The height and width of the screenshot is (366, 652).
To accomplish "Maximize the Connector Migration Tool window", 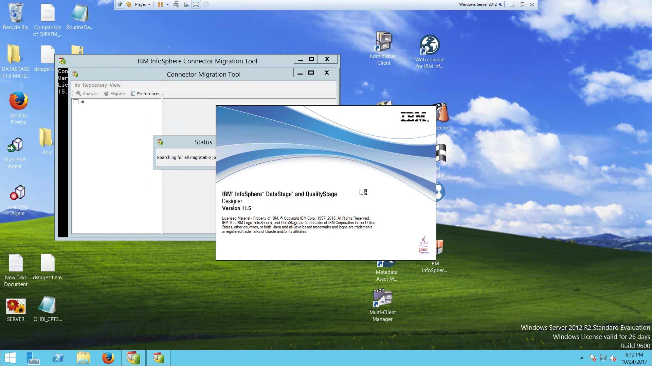I will click(311, 73).
